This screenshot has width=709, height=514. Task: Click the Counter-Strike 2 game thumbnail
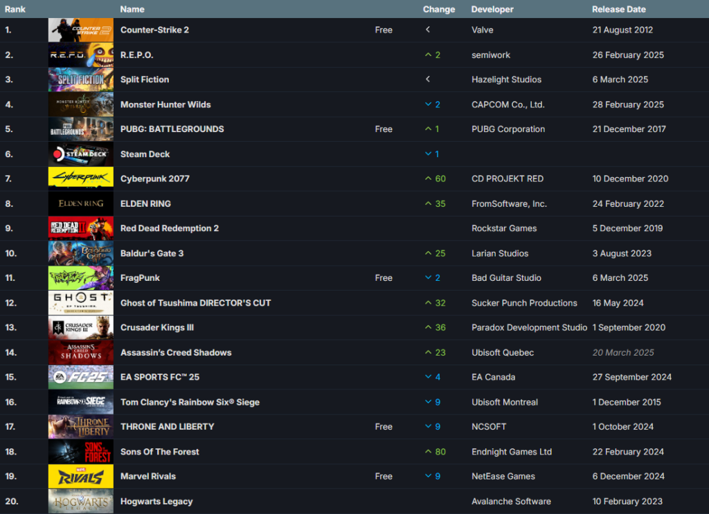(x=80, y=30)
